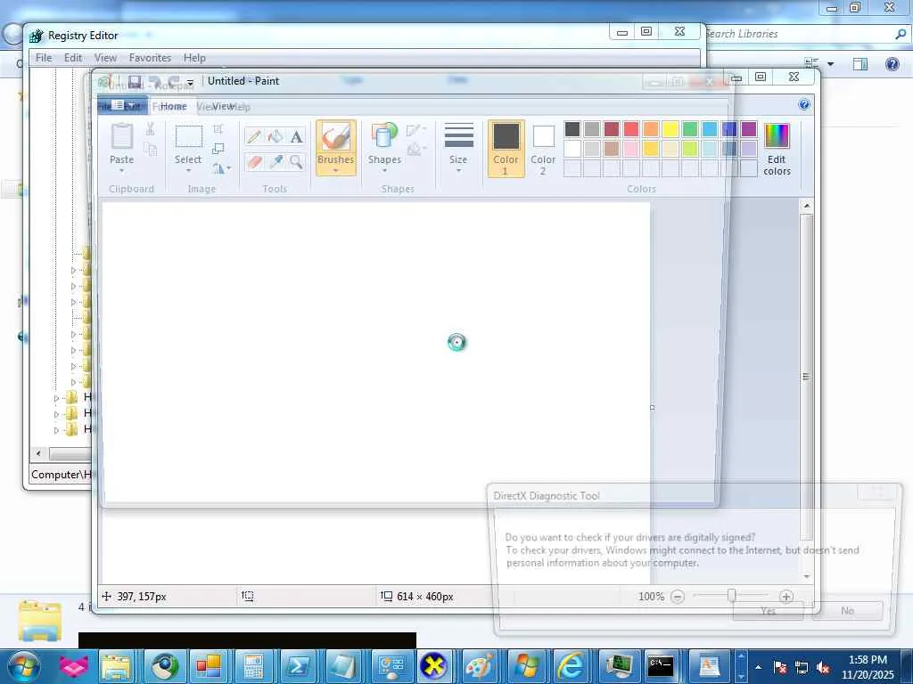Open the Resize and skew tool
913x684 pixels.
click(218, 149)
